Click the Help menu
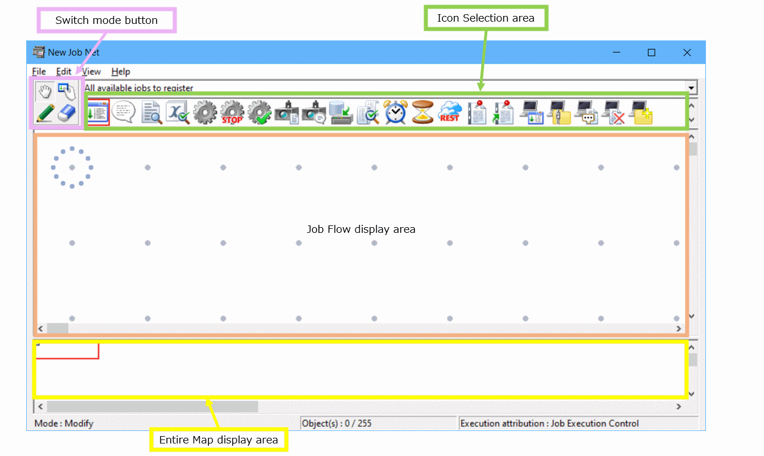The width and height of the screenshot is (764, 456). tap(121, 72)
